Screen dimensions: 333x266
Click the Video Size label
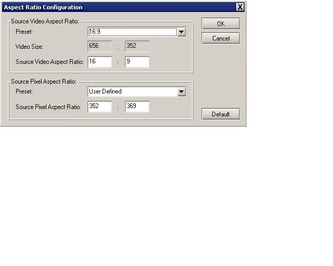29,47
